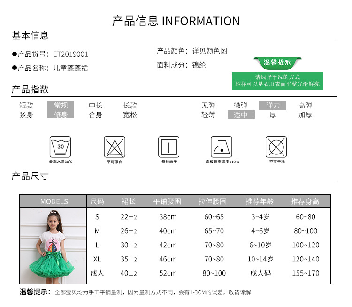Click the 100~120 height value
This screenshot has height=307, width=352.
tap(306, 245)
